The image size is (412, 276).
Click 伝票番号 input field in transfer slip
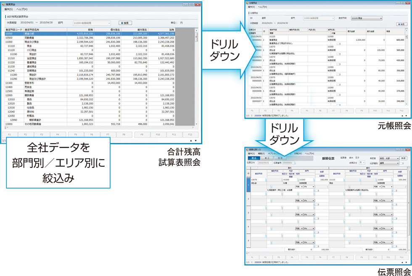click(x=288, y=163)
